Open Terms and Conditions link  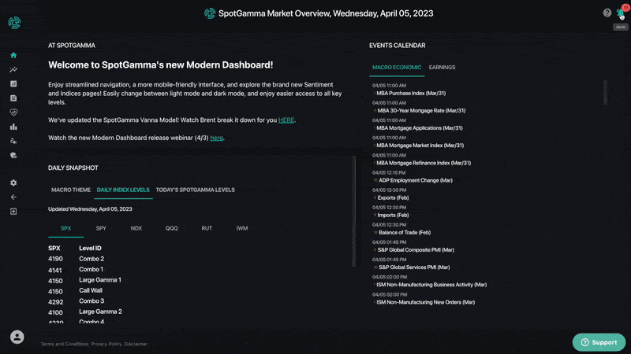pyautogui.click(x=65, y=344)
